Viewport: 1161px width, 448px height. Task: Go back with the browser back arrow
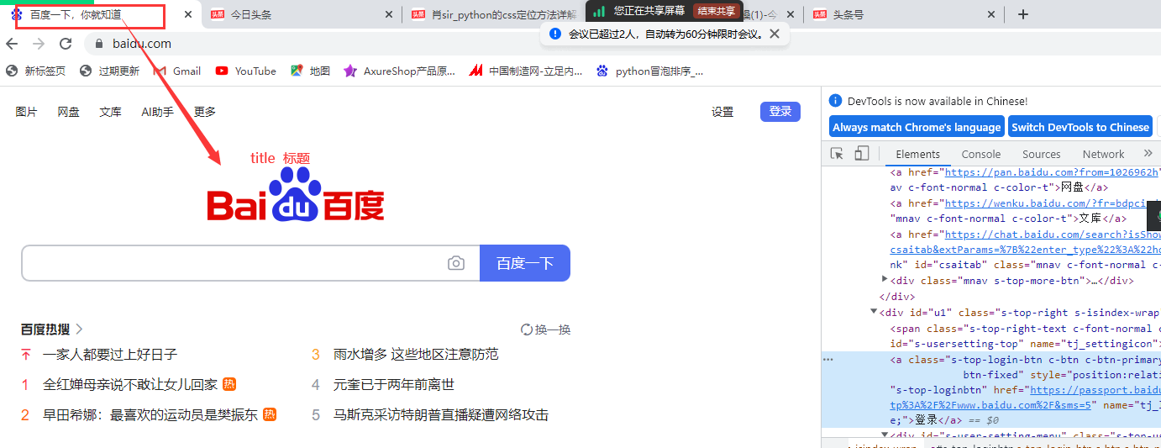(12, 44)
